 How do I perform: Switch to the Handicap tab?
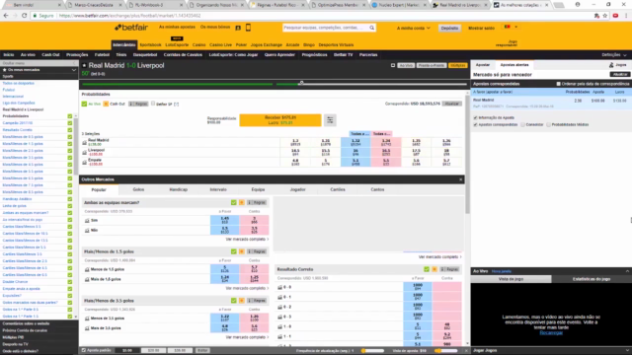[x=178, y=189]
